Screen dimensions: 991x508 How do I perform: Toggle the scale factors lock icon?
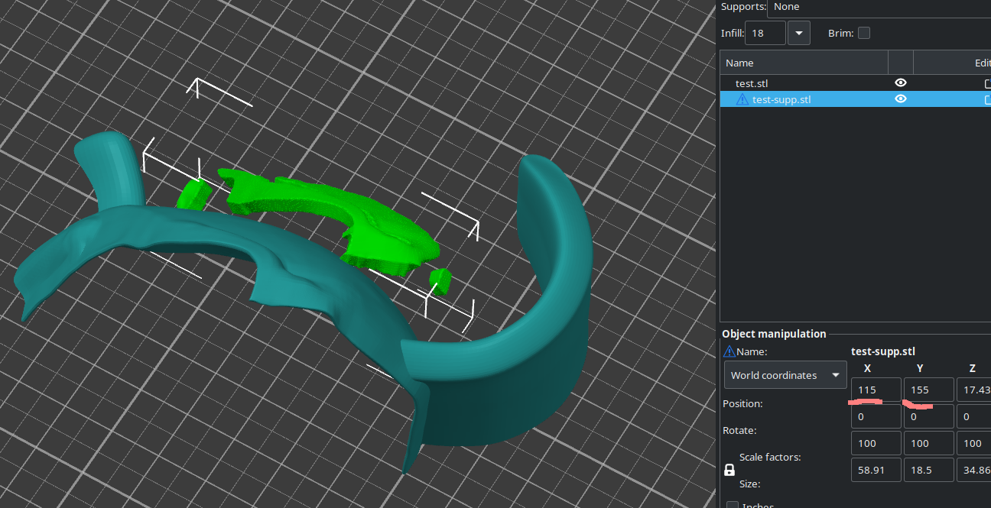point(729,469)
